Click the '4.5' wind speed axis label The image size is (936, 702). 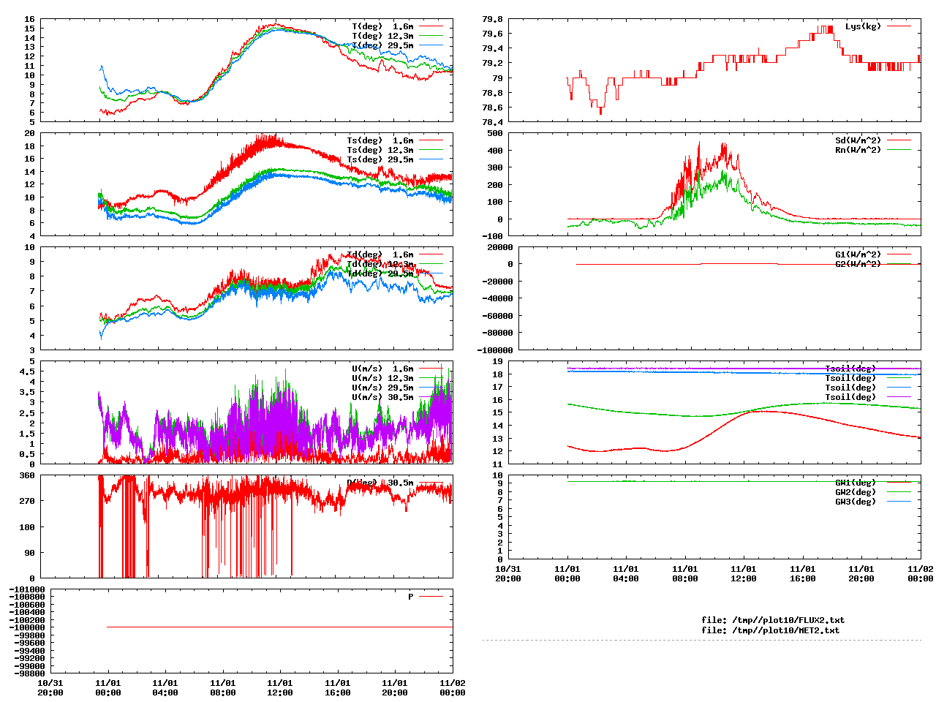pos(27,371)
